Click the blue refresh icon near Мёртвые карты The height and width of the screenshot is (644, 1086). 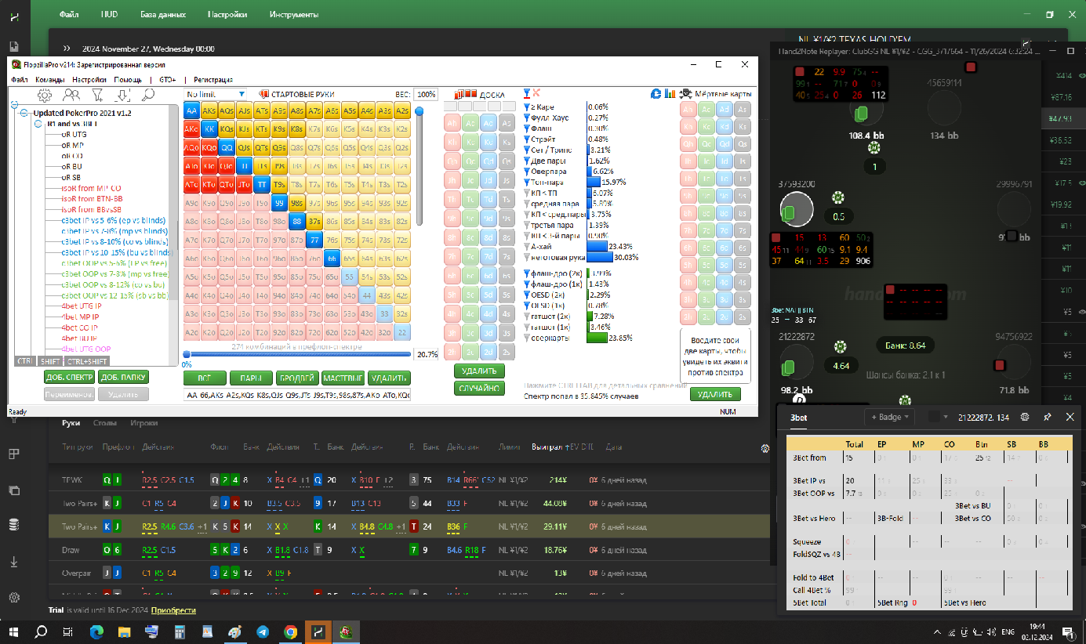pos(656,94)
